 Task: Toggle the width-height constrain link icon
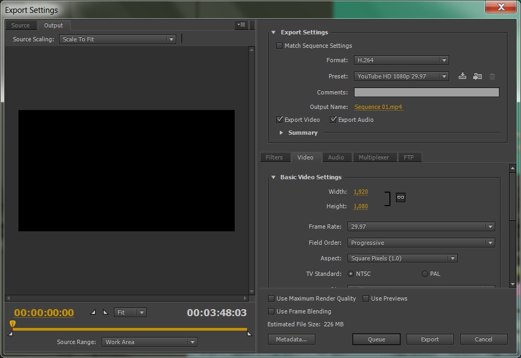pos(400,198)
